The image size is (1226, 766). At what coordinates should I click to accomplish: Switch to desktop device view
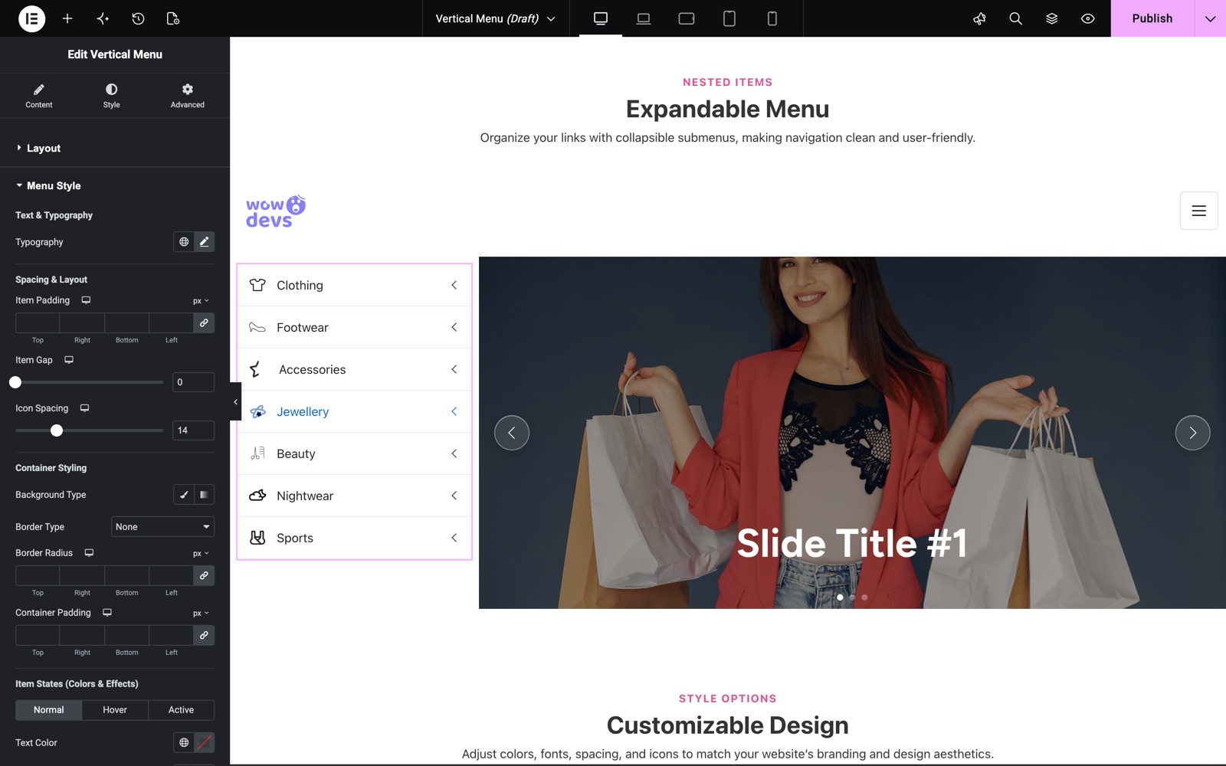tap(601, 18)
